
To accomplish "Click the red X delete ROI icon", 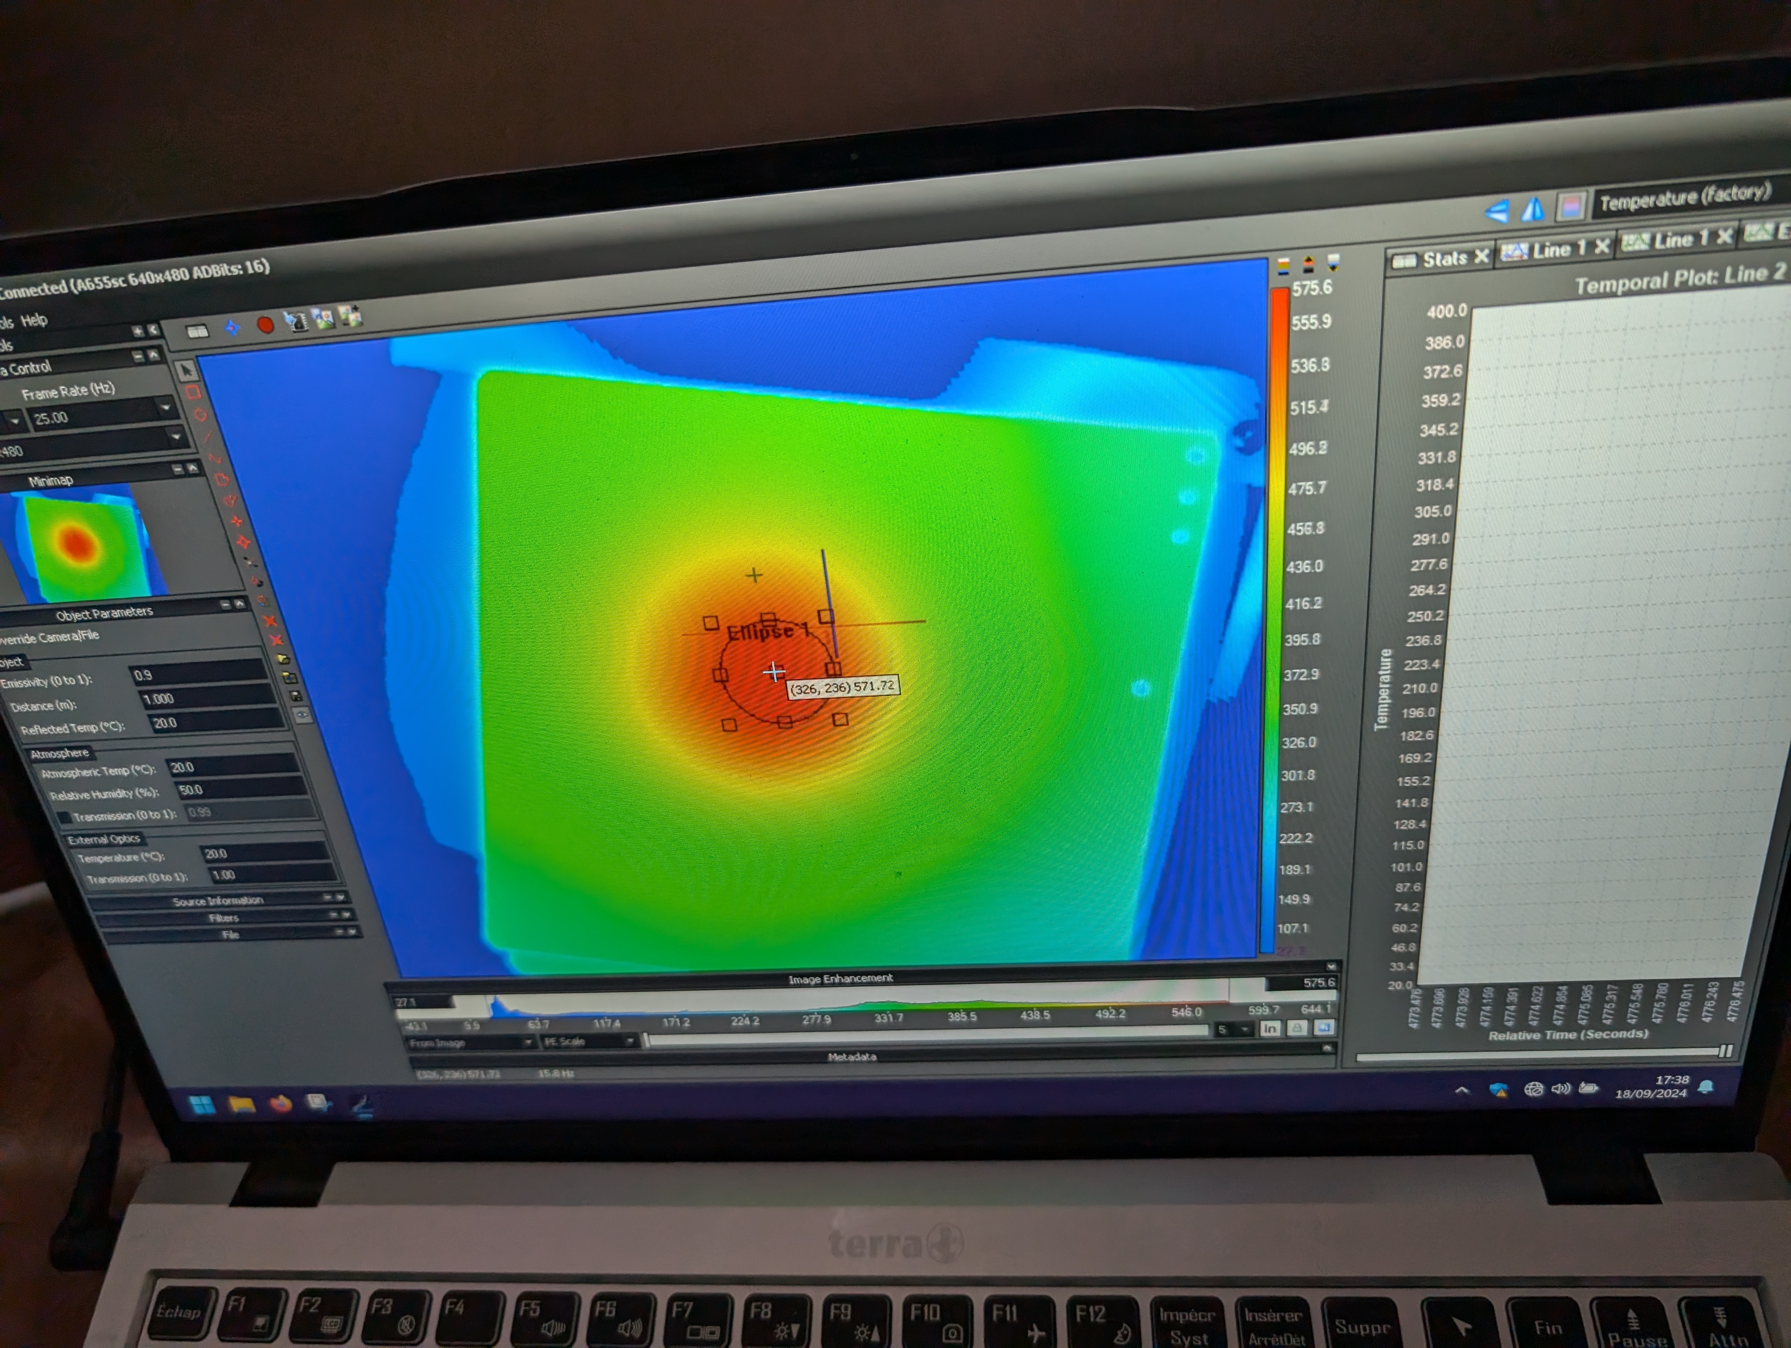I will [x=270, y=621].
